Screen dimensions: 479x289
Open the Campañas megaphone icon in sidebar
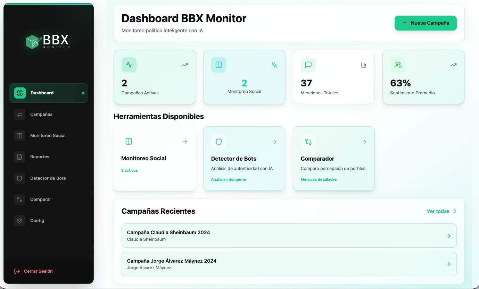pyautogui.click(x=19, y=114)
